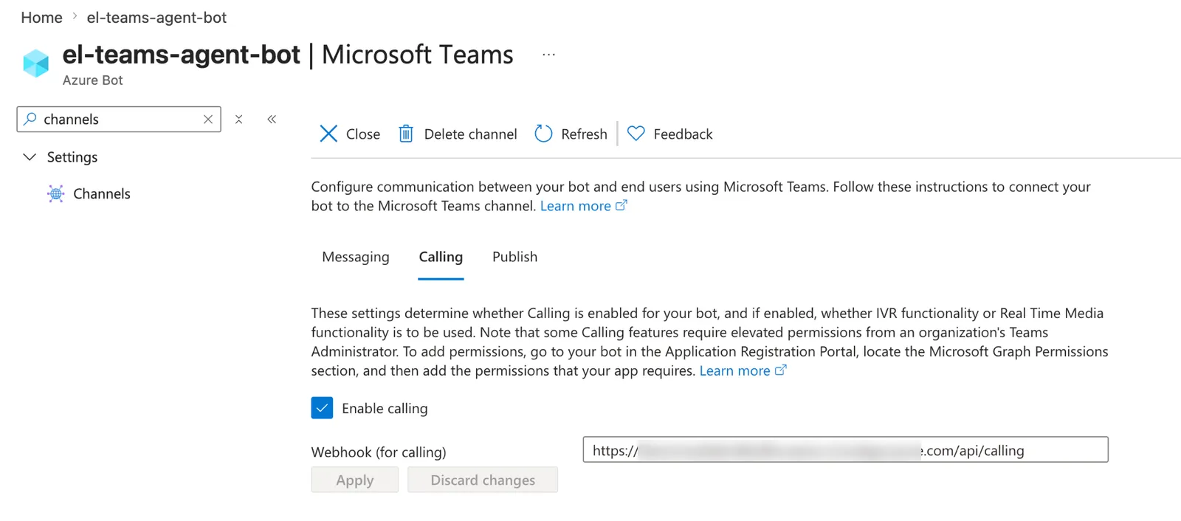Click the Discard changes button

pos(483,480)
